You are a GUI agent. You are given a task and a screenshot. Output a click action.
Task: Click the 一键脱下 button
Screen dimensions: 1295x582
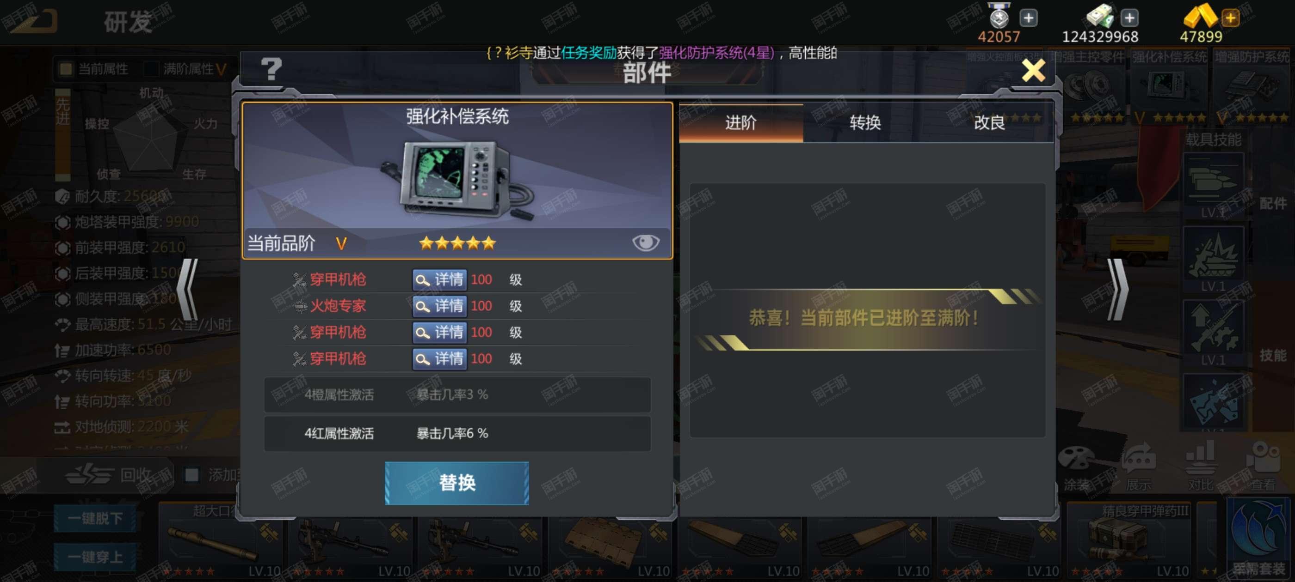click(x=95, y=518)
